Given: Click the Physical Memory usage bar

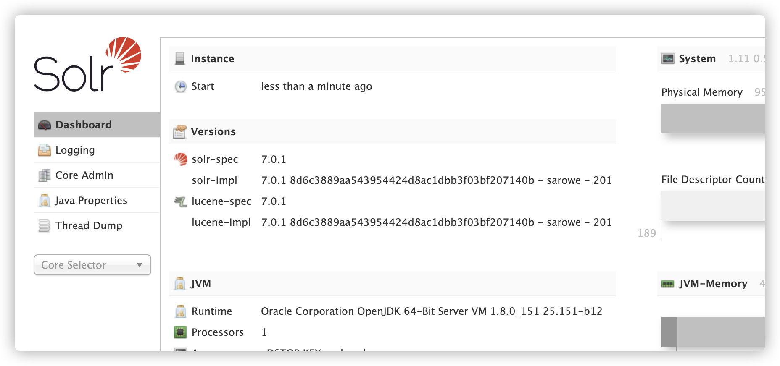Looking at the screenshot, I should click(x=713, y=119).
